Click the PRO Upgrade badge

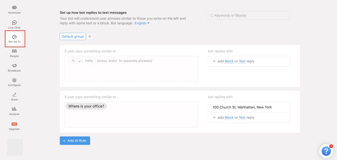tap(14, 124)
